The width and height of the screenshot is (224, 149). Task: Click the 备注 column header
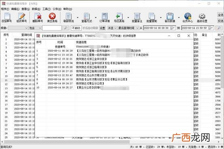tap(205, 35)
